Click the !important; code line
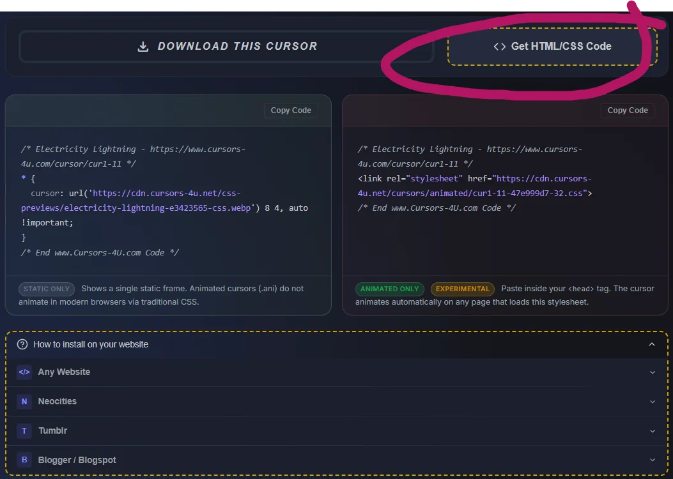Screen dimensions: 673x479 [x=47, y=222]
